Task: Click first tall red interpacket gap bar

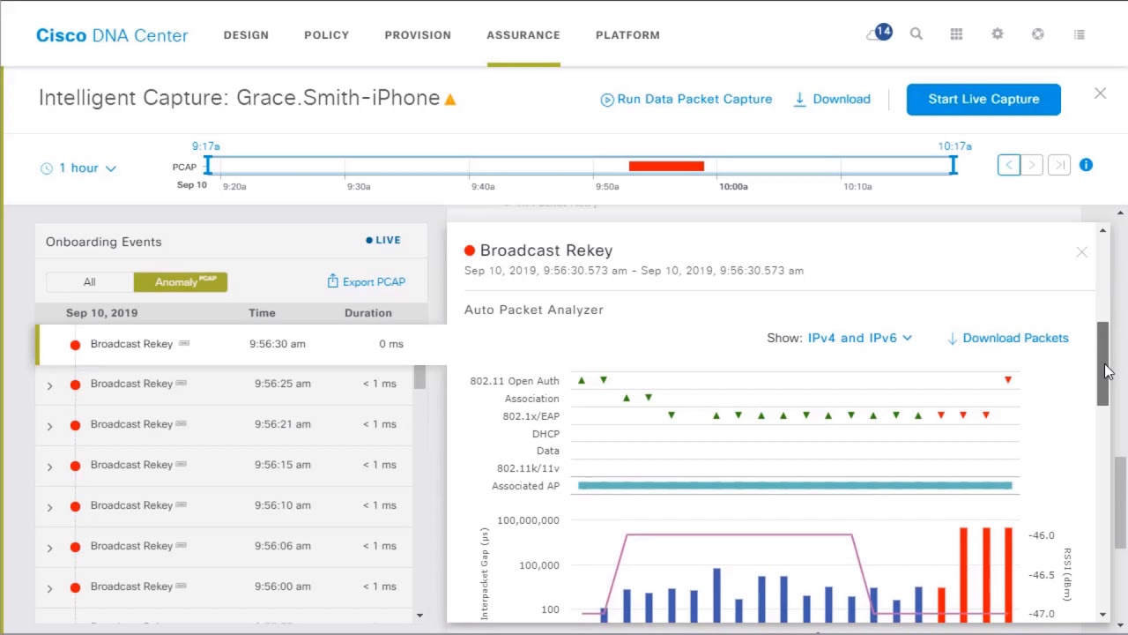Action: pos(964,574)
